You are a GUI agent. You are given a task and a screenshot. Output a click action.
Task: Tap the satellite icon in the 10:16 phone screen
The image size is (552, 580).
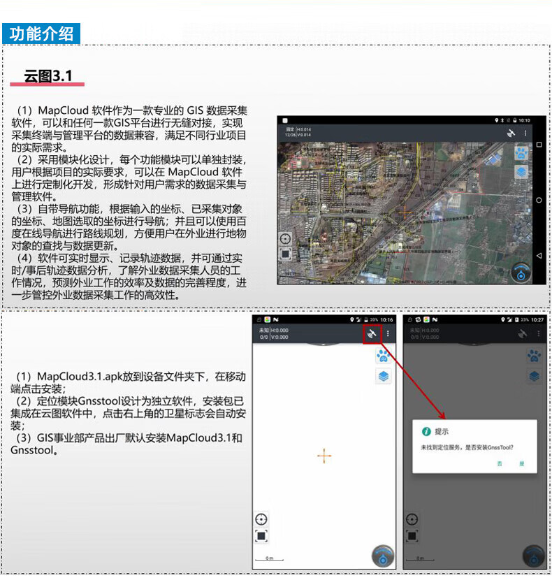pyautogui.click(x=372, y=333)
